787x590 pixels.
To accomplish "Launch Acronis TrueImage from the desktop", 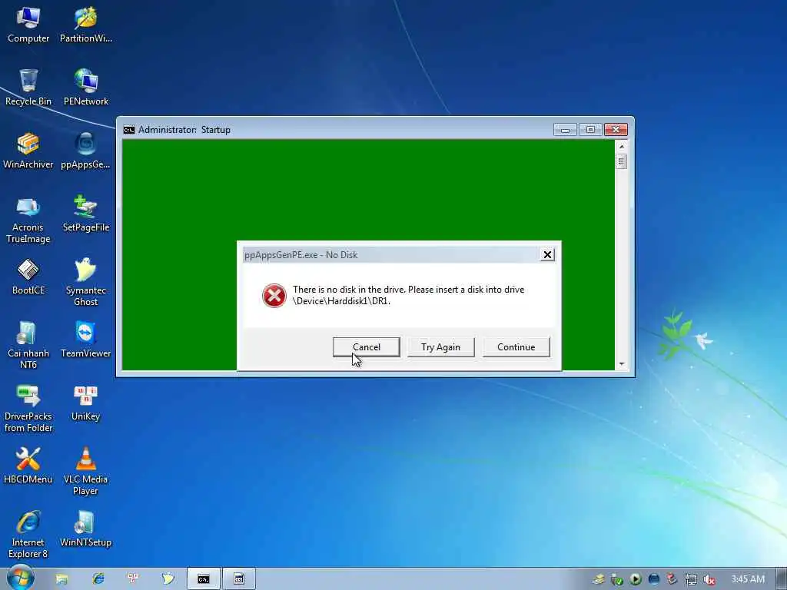I will 28,220.
